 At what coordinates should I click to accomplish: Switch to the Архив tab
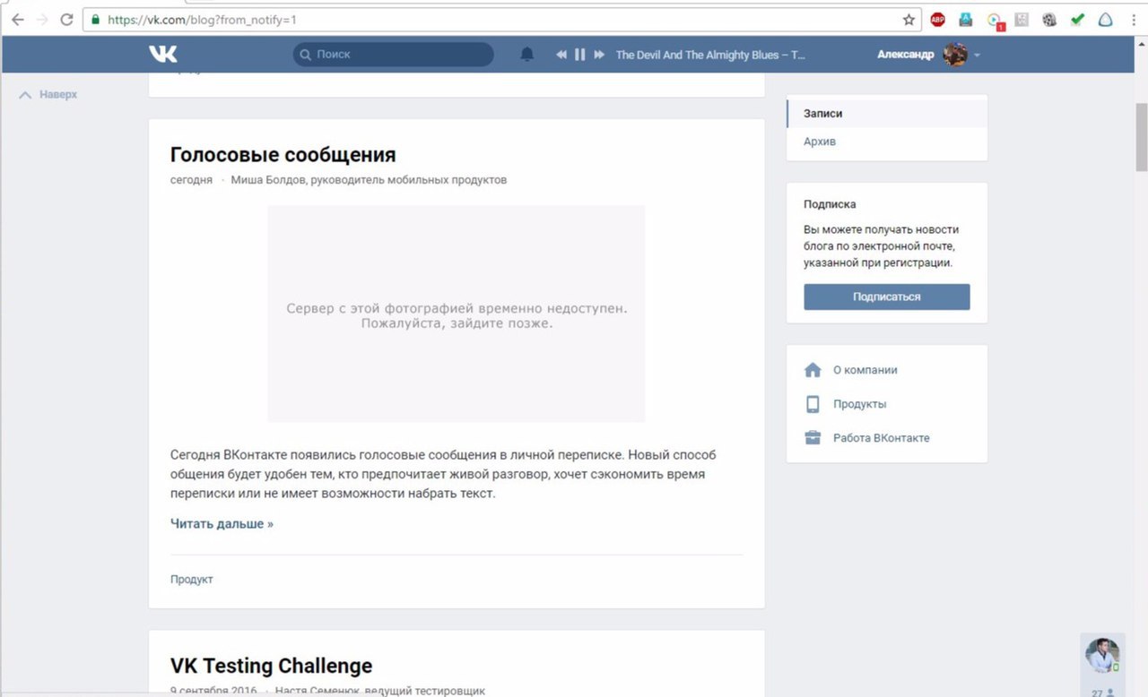pyautogui.click(x=820, y=142)
